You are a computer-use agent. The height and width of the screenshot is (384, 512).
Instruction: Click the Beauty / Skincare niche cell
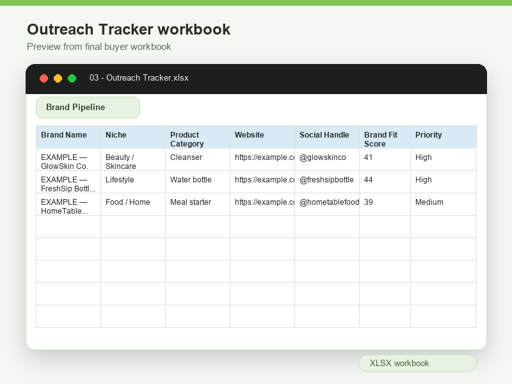(x=133, y=159)
